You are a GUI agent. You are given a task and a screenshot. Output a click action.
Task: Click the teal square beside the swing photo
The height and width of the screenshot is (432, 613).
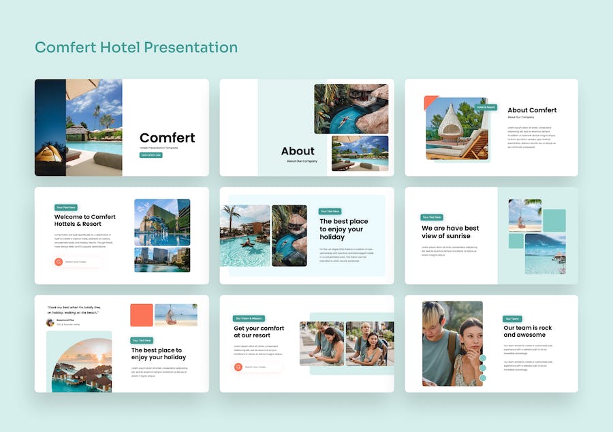pyautogui.click(x=554, y=220)
